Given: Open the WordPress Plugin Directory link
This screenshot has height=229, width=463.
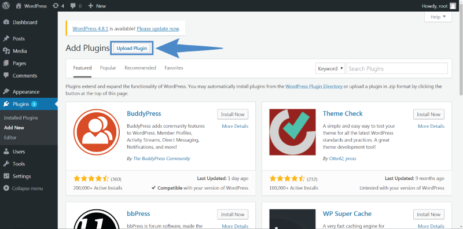Looking at the screenshot, I should pos(314,87).
